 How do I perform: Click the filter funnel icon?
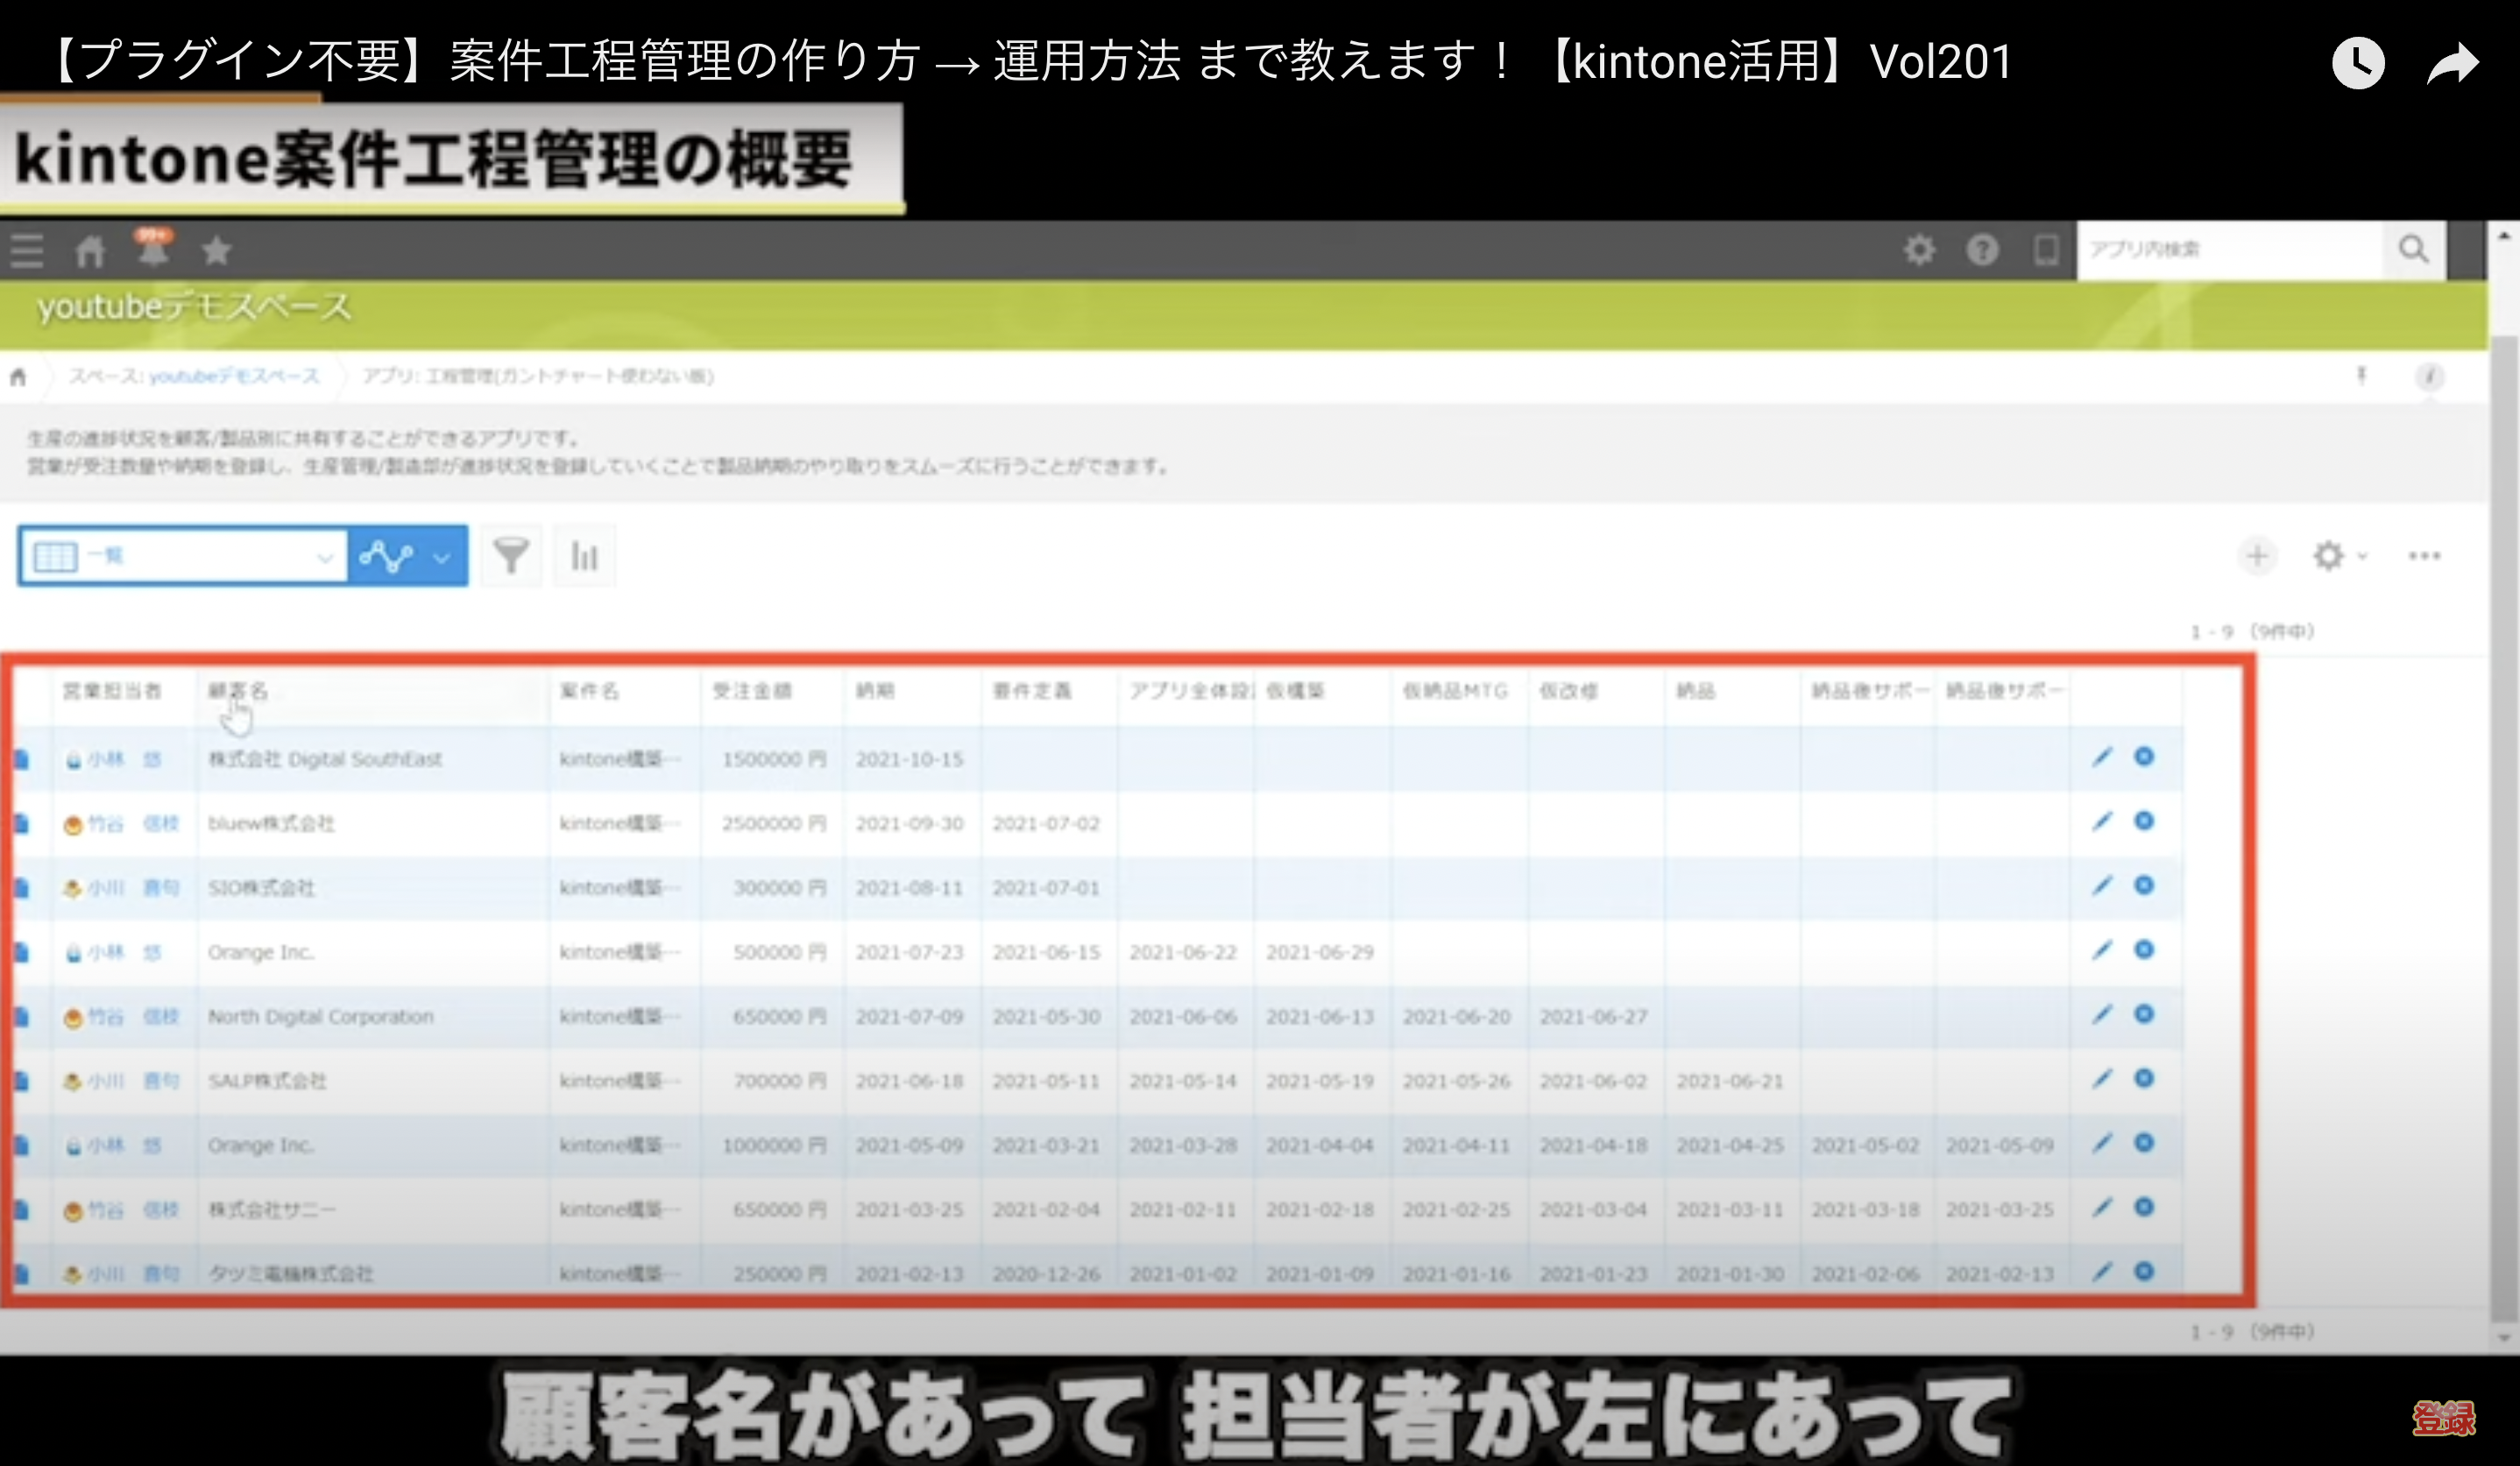click(511, 555)
